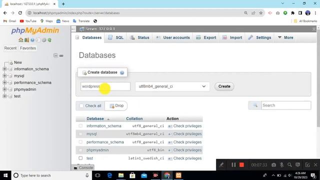Reload navigation panel green icon
The image size is (320, 180).
[x=49, y=40]
